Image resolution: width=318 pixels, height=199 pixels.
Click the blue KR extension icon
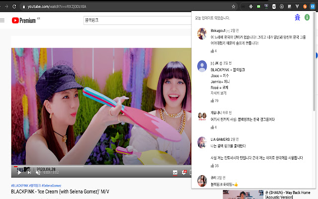(x=313, y=6)
